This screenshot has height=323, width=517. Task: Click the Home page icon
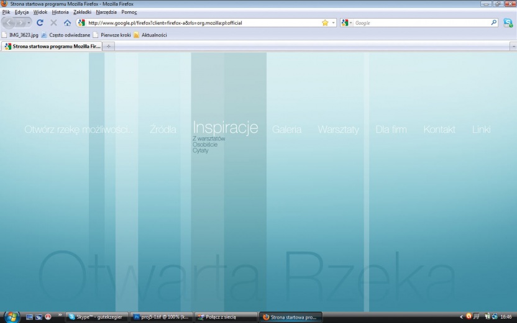coord(67,23)
